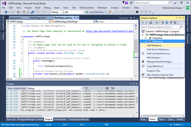Click the Manage NuGet Packages icon
Image resolution: width=191 pixels, height=127 pixels.
144,61
